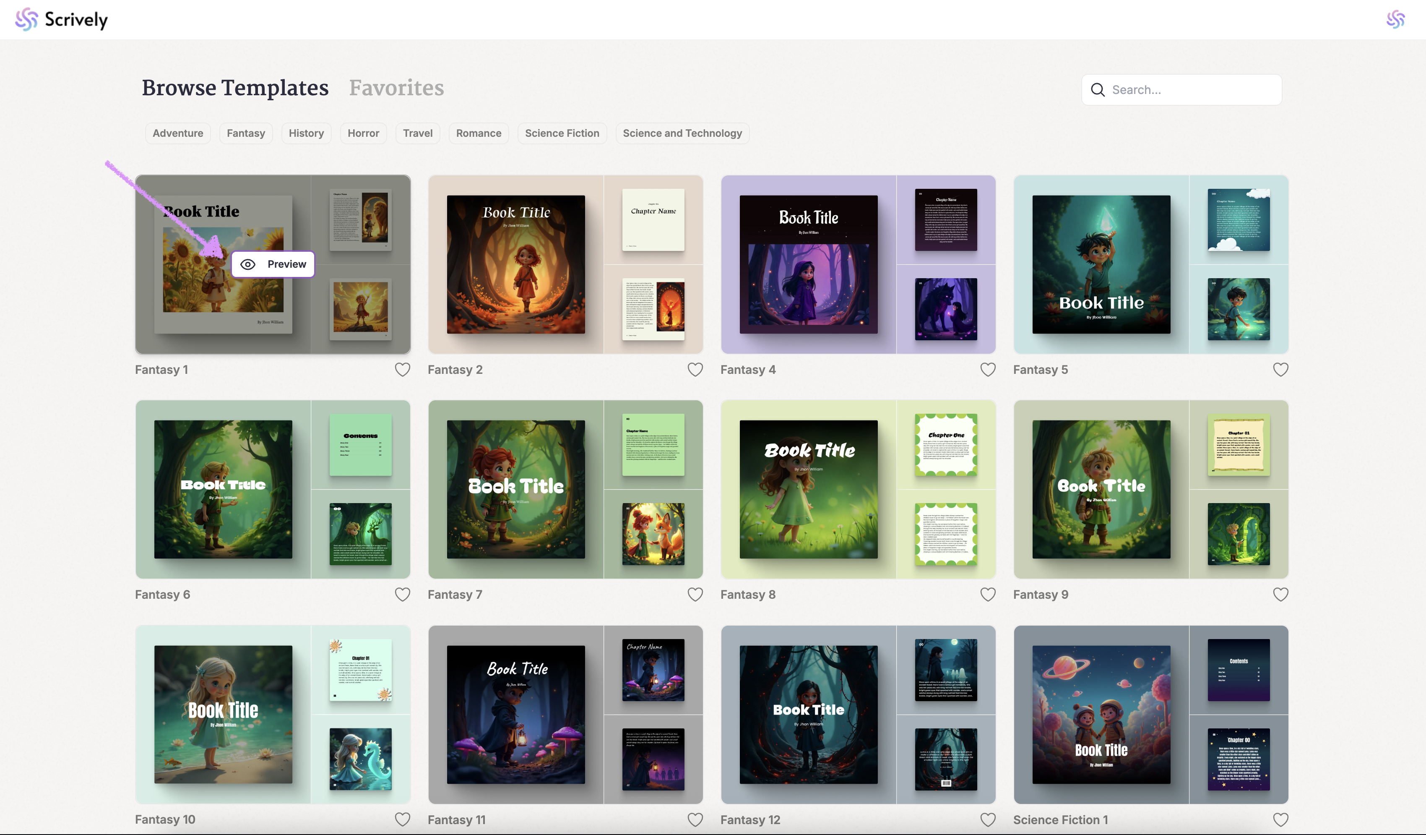This screenshot has height=835, width=1426.
Task: Open the profile icon at top right
Action: click(1395, 19)
